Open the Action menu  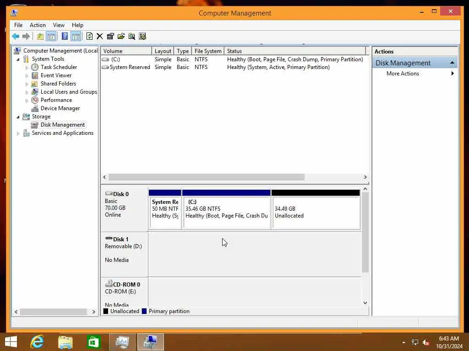coord(38,25)
